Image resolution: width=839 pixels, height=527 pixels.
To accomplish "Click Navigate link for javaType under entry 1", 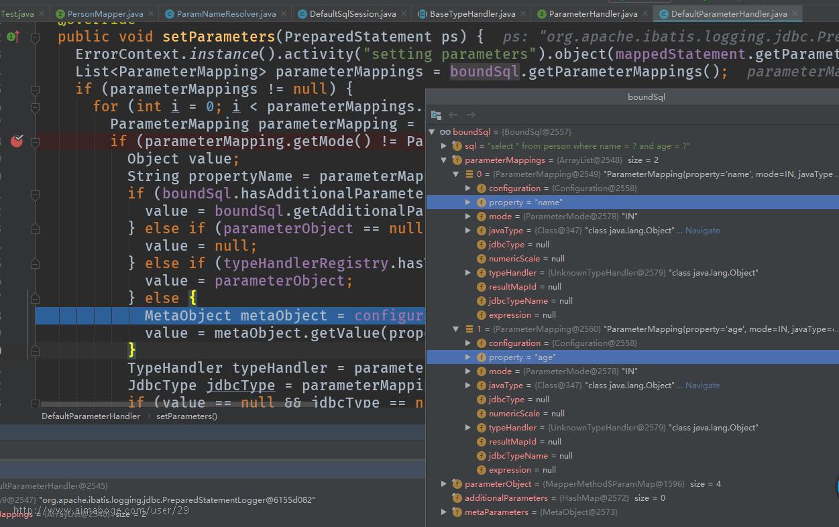I will click(702, 386).
